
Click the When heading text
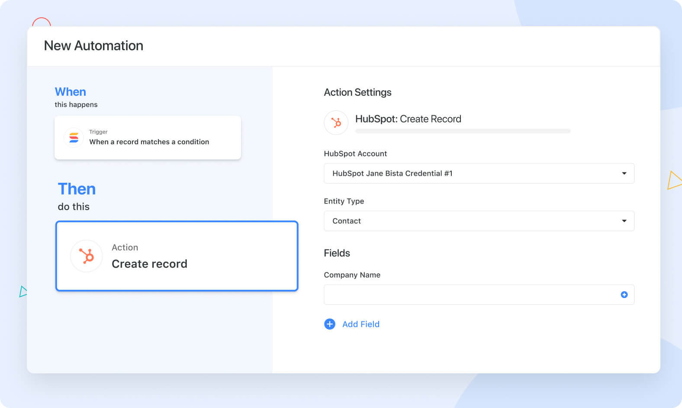[x=70, y=92]
